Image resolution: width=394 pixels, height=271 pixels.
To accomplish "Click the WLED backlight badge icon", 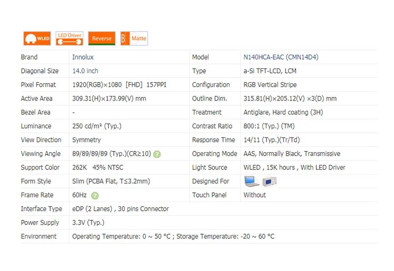I will pos(37,38).
